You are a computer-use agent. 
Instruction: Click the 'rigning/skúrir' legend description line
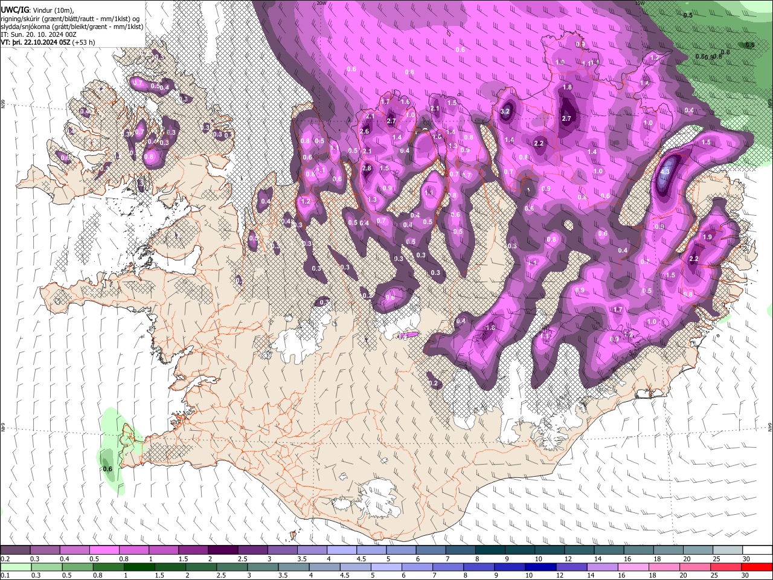[70, 19]
